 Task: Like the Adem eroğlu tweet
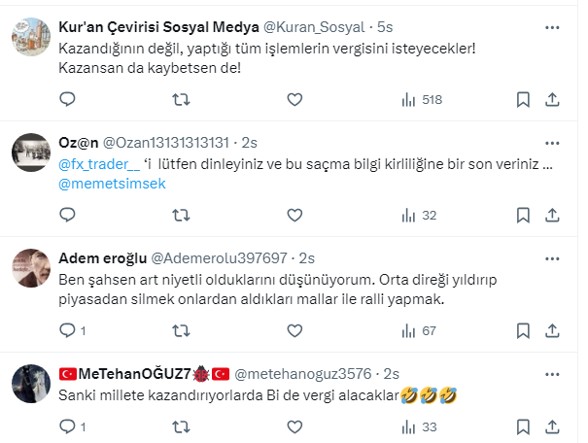(294, 330)
